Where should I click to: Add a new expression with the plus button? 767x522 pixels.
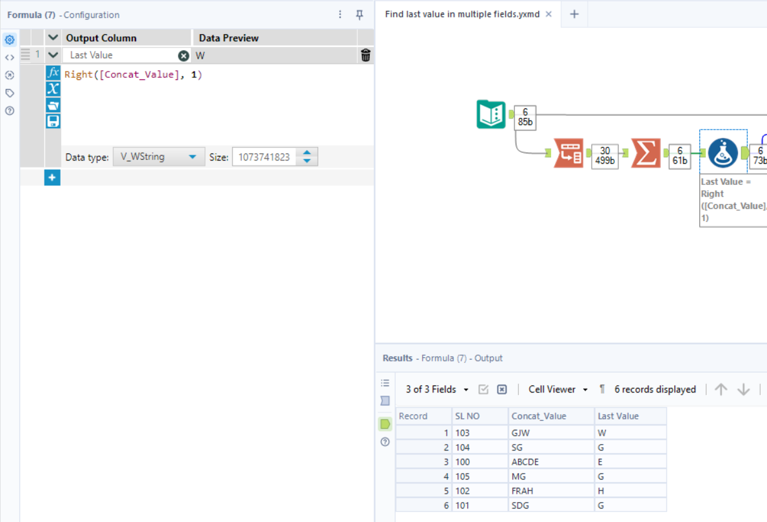52,177
